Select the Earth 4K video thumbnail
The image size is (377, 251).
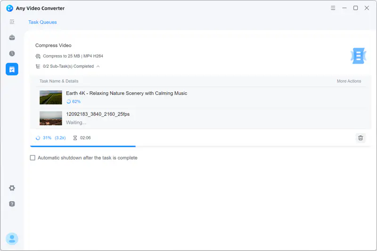[x=51, y=97]
